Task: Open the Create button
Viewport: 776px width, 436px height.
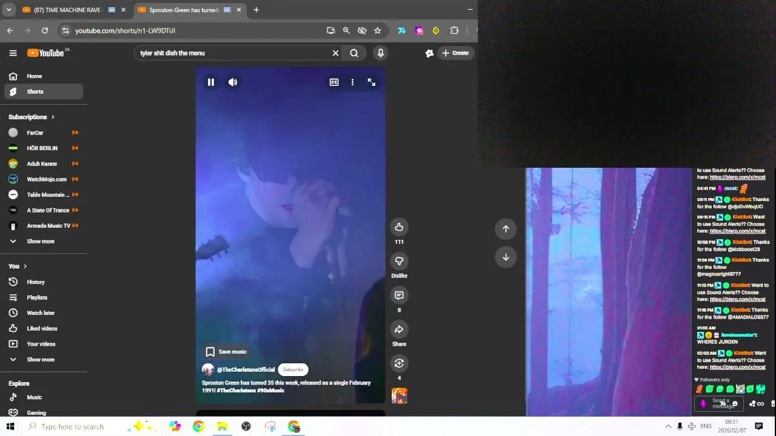Action: pyautogui.click(x=455, y=53)
